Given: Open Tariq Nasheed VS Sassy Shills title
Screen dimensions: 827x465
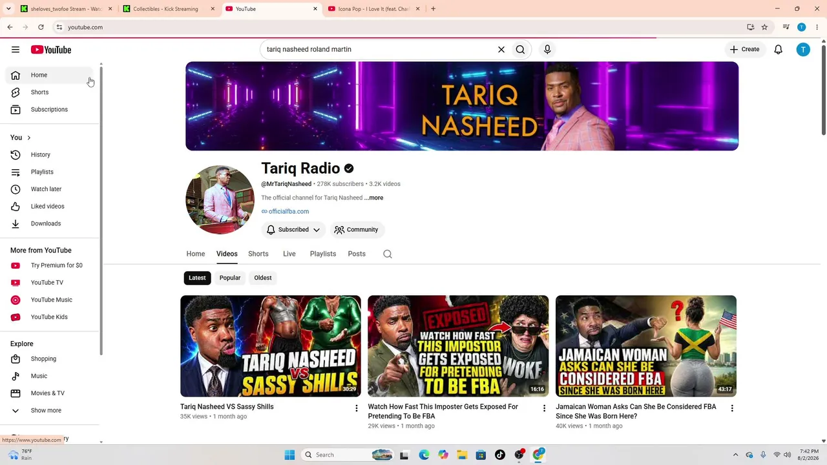Looking at the screenshot, I should click(227, 407).
